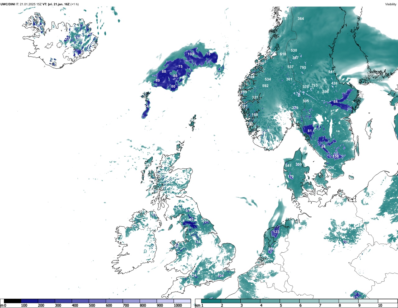Click the 'UWC/DINI' header label

click(8, 4)
